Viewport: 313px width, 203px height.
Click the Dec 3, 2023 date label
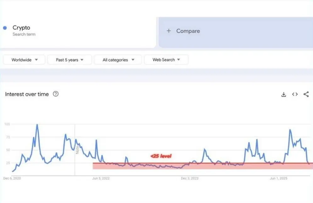[x=190, y=178]
